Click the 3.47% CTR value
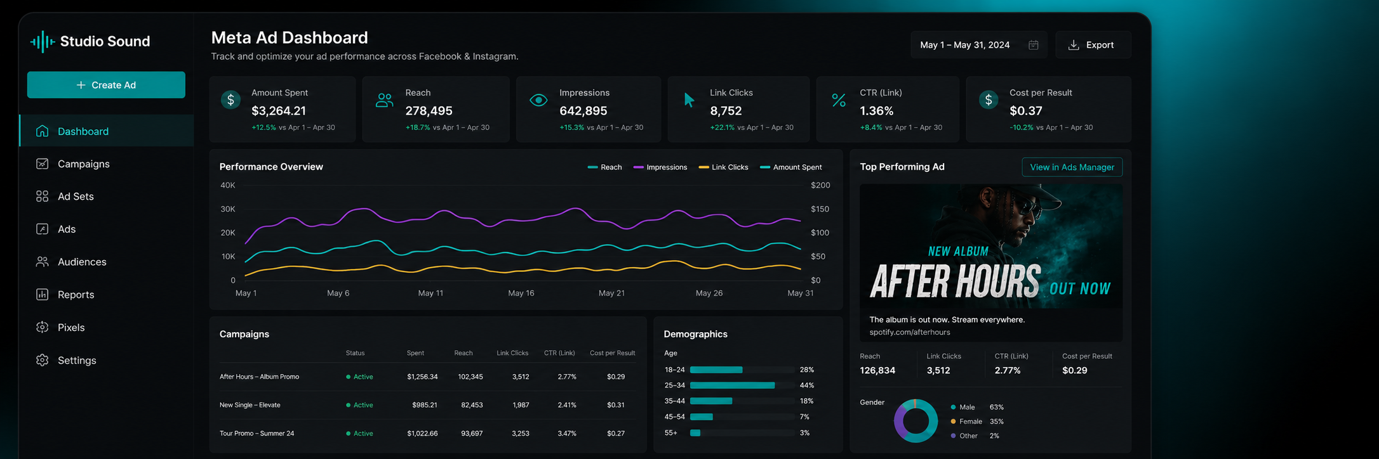This screenshot has width=1379, height=459. (567, 434)
